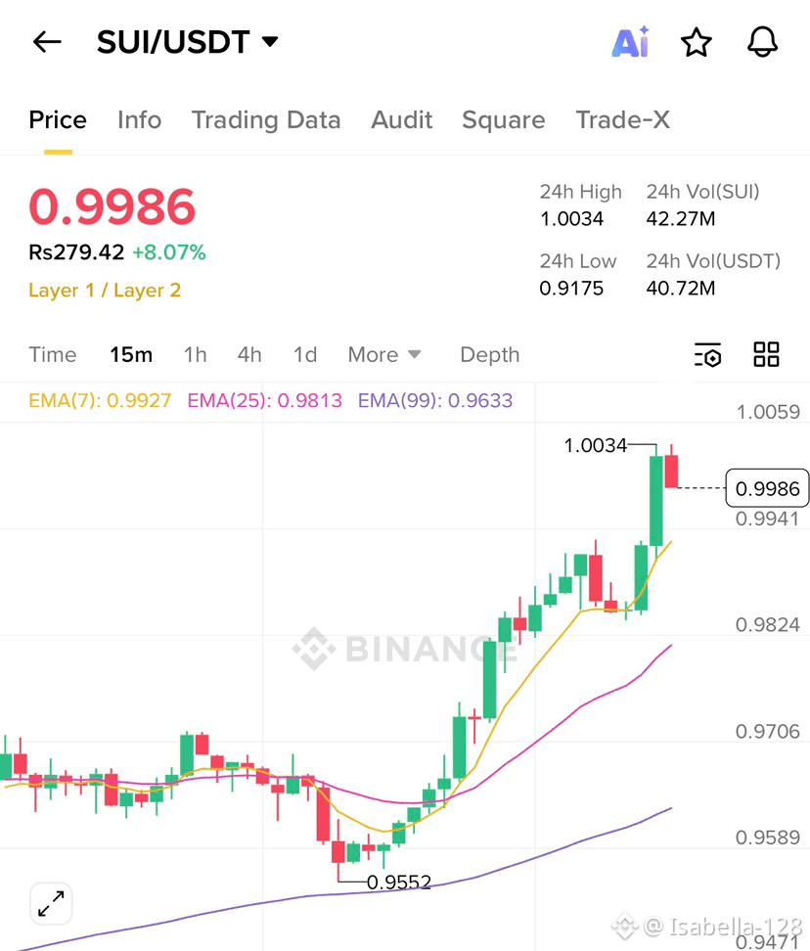The image size is (810, 951).
Task: Tap the 1.0034 high marker on chart
Action: pyautogui.click(x=596, y=446)
